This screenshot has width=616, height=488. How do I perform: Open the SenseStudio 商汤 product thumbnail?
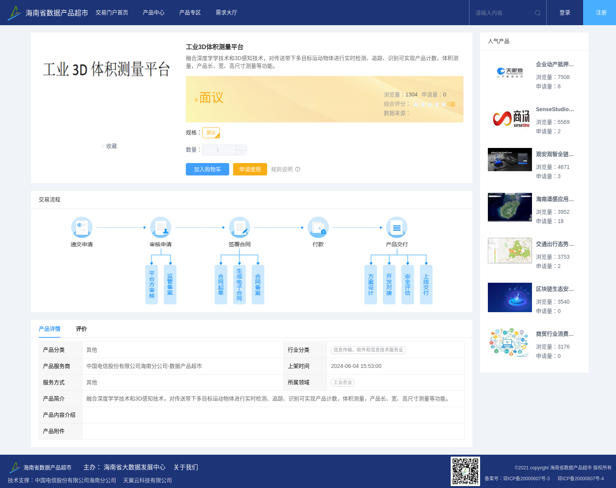510,118
